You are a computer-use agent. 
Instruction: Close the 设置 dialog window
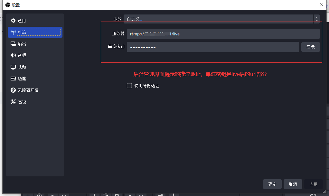321,5
